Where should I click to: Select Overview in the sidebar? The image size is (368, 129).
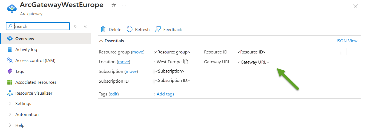[x=46, y=38]
